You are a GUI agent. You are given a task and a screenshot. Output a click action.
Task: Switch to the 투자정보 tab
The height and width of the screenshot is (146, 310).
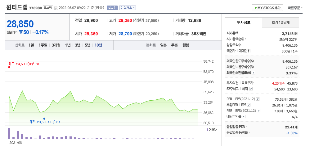(x=244, y=23)
